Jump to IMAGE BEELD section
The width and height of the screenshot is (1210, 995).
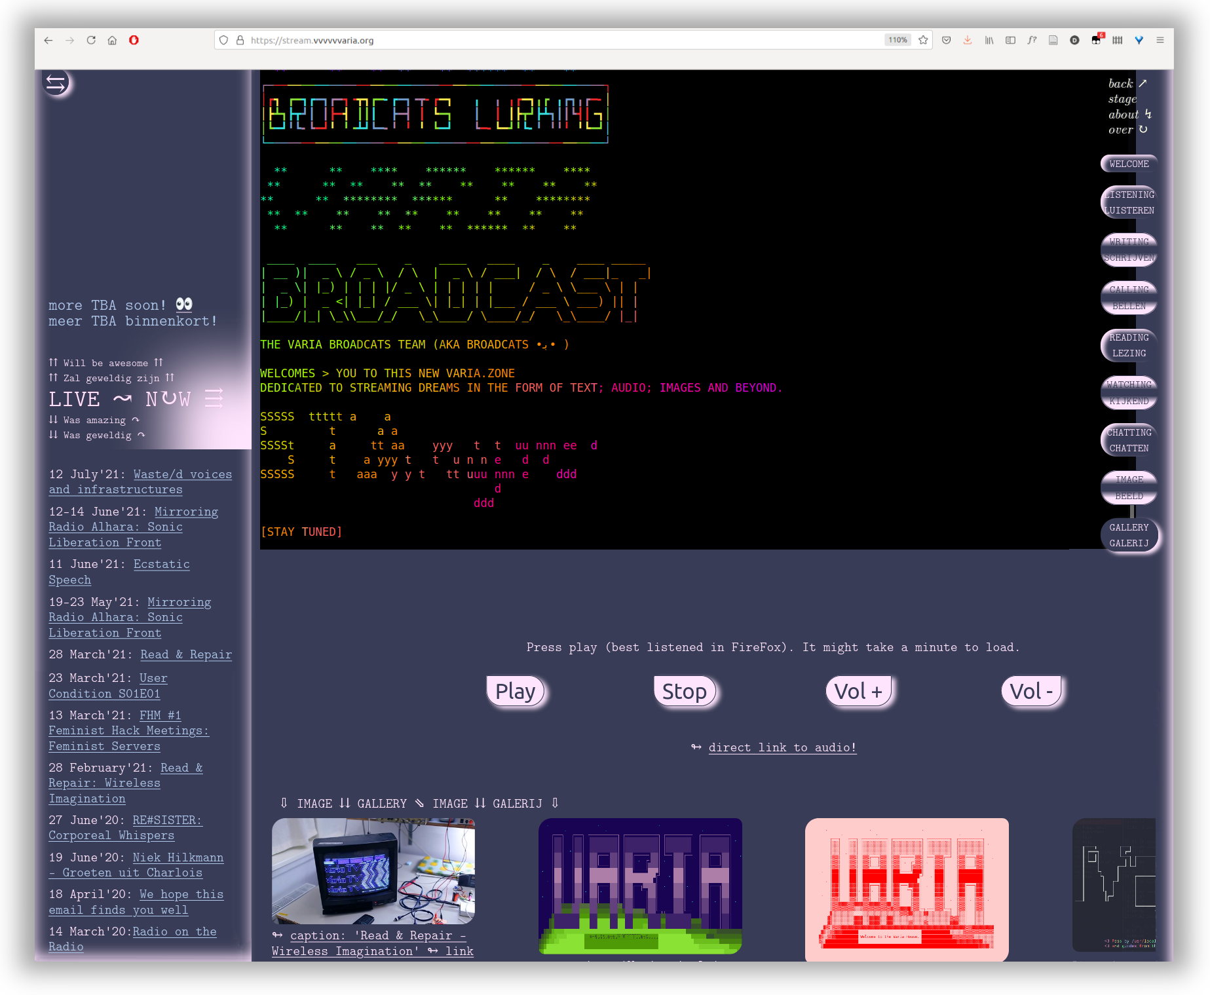tap(1129, 488)
